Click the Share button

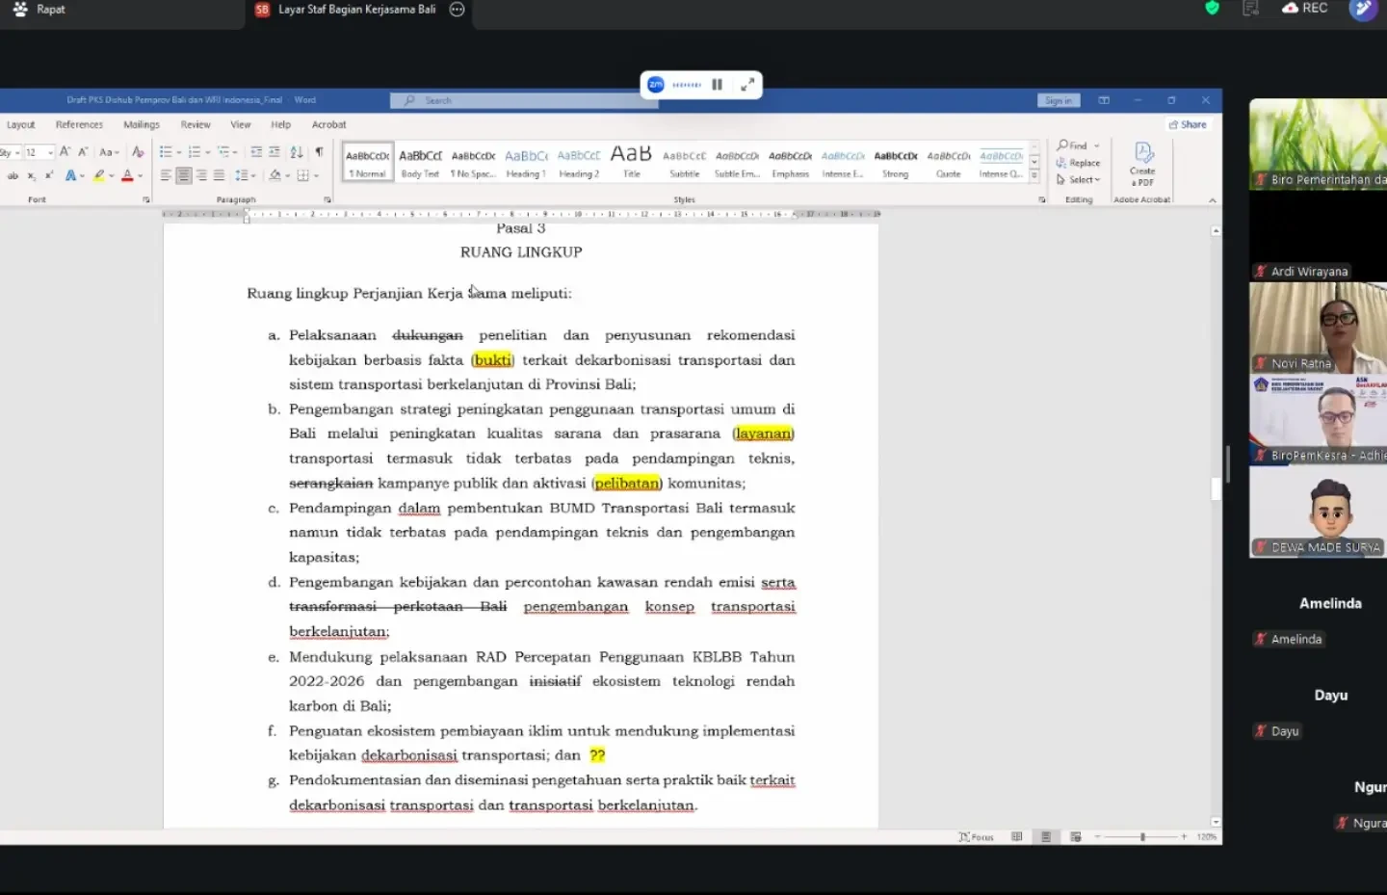(x=1188, y=124)
